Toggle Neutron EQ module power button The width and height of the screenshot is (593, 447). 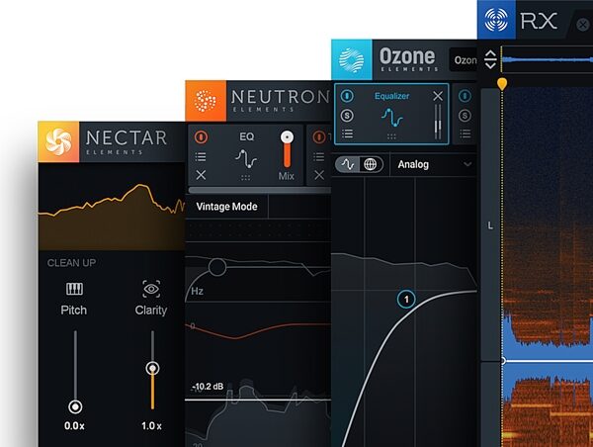[x=201, y=137]
